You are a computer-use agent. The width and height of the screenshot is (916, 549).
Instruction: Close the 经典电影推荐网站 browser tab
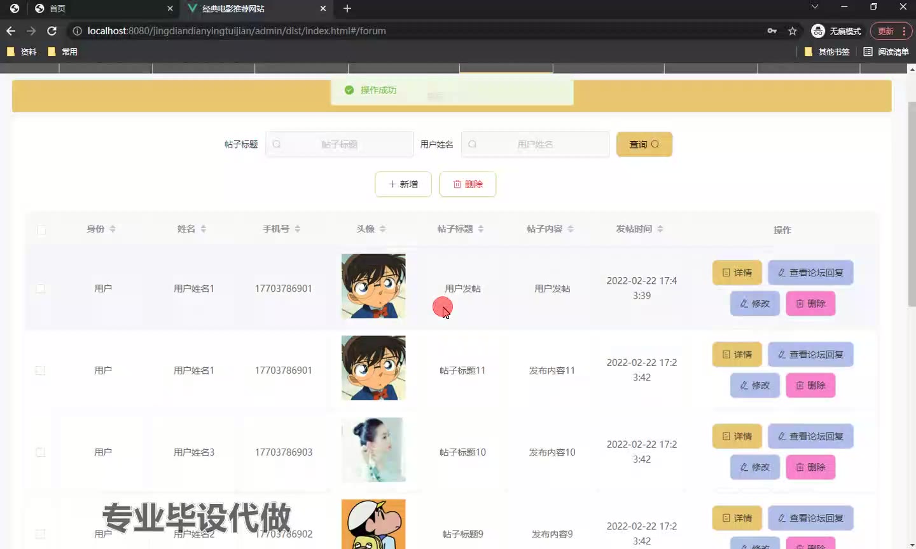[x=323, y=8]
